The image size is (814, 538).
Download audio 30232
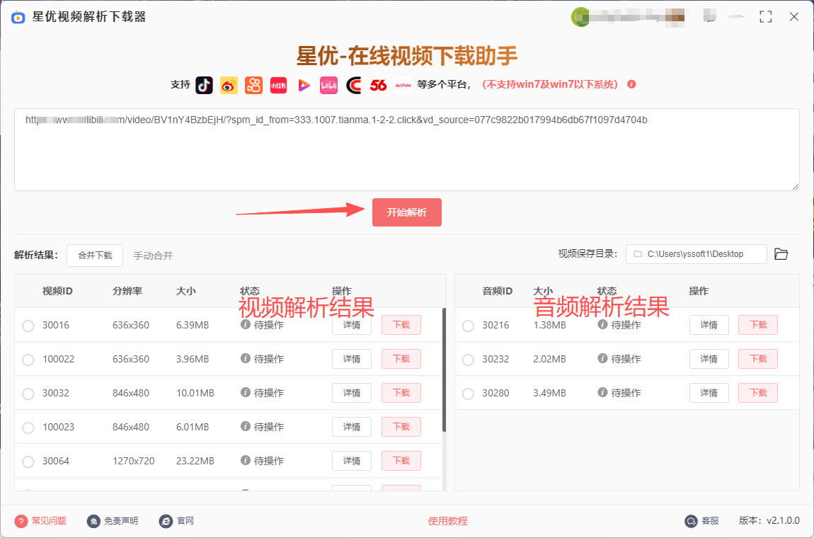[x=759, y=359]
